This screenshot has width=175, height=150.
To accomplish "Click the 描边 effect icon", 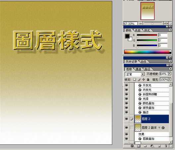I will click(x=140, y=112).
